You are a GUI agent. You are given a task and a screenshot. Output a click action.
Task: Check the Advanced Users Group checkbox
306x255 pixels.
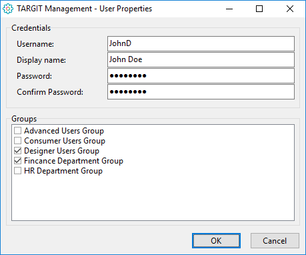[x=17, y=131]
